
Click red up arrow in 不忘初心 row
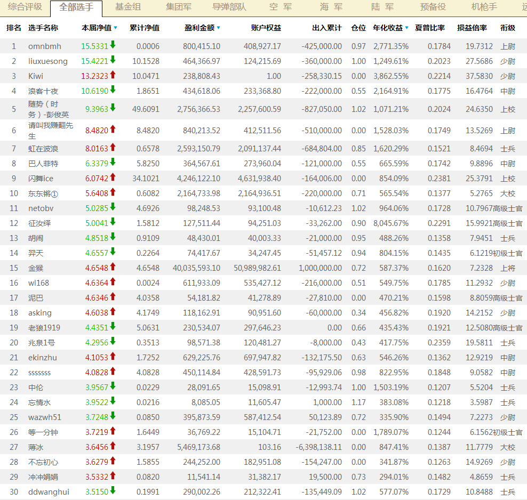(x=113, y=461)
